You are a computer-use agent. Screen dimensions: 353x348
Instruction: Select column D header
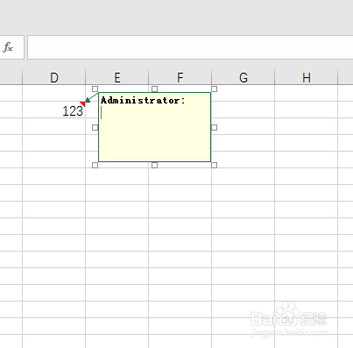point(54,77)
